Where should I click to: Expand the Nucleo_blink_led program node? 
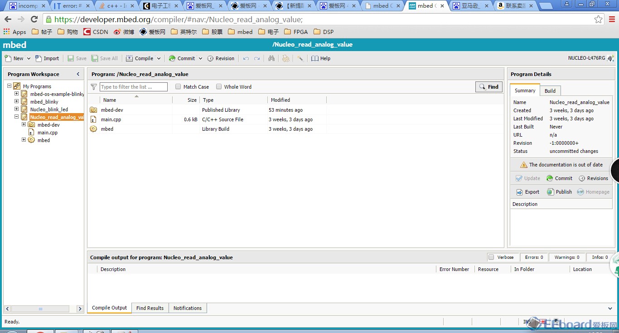(17, 109)
